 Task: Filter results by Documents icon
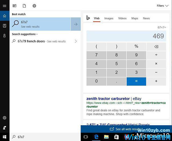(x=24, y=6)
